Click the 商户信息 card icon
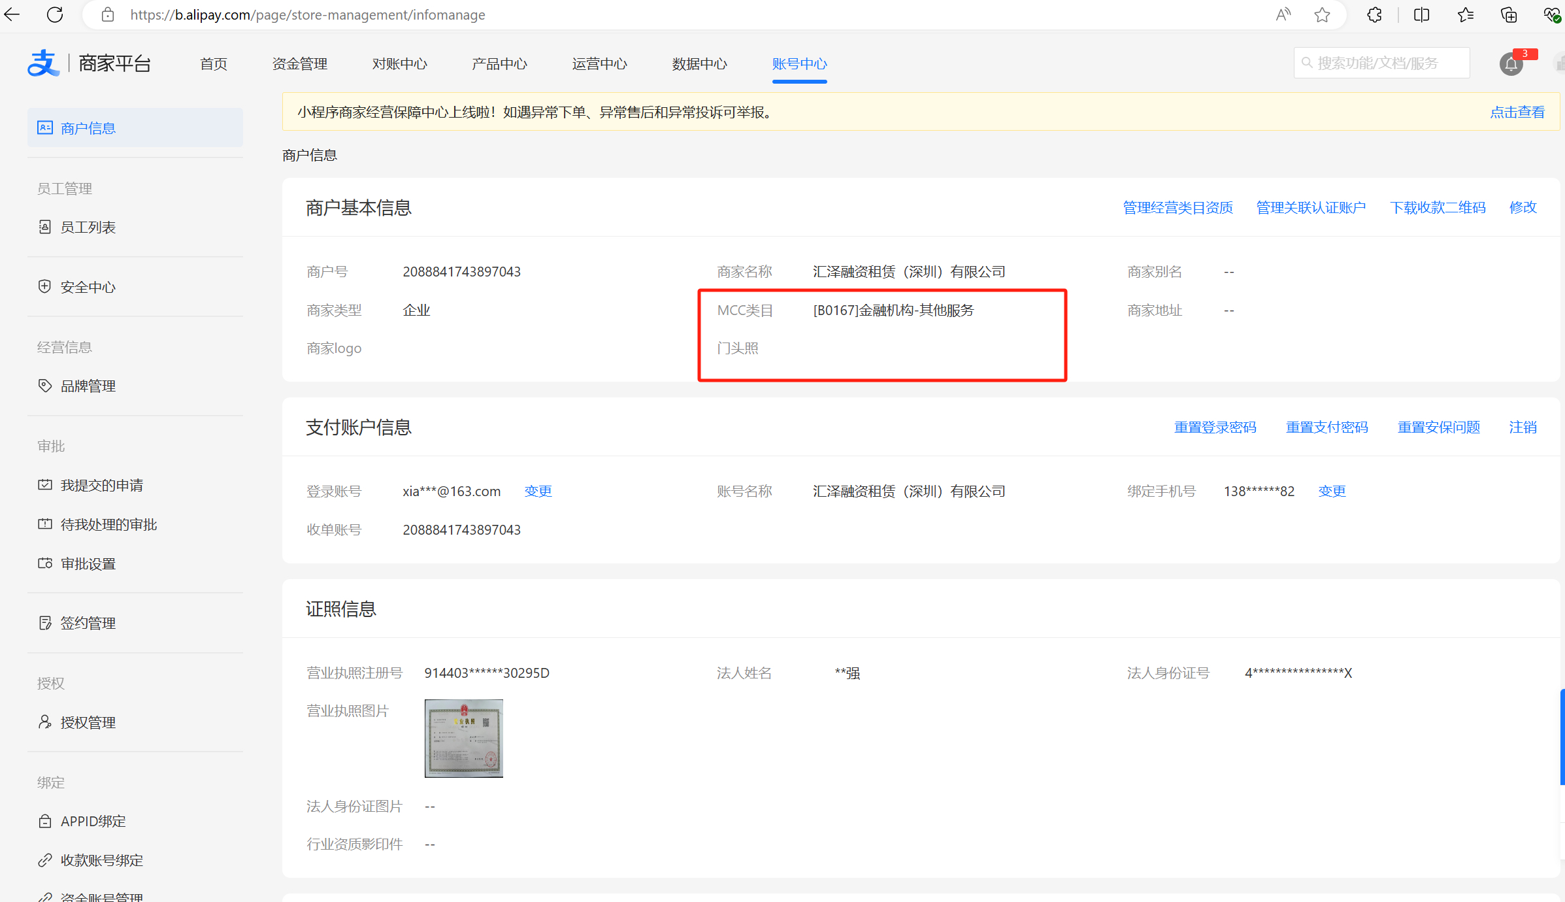The height and width of the screenshot is (902, 1565). coord(45,127)
